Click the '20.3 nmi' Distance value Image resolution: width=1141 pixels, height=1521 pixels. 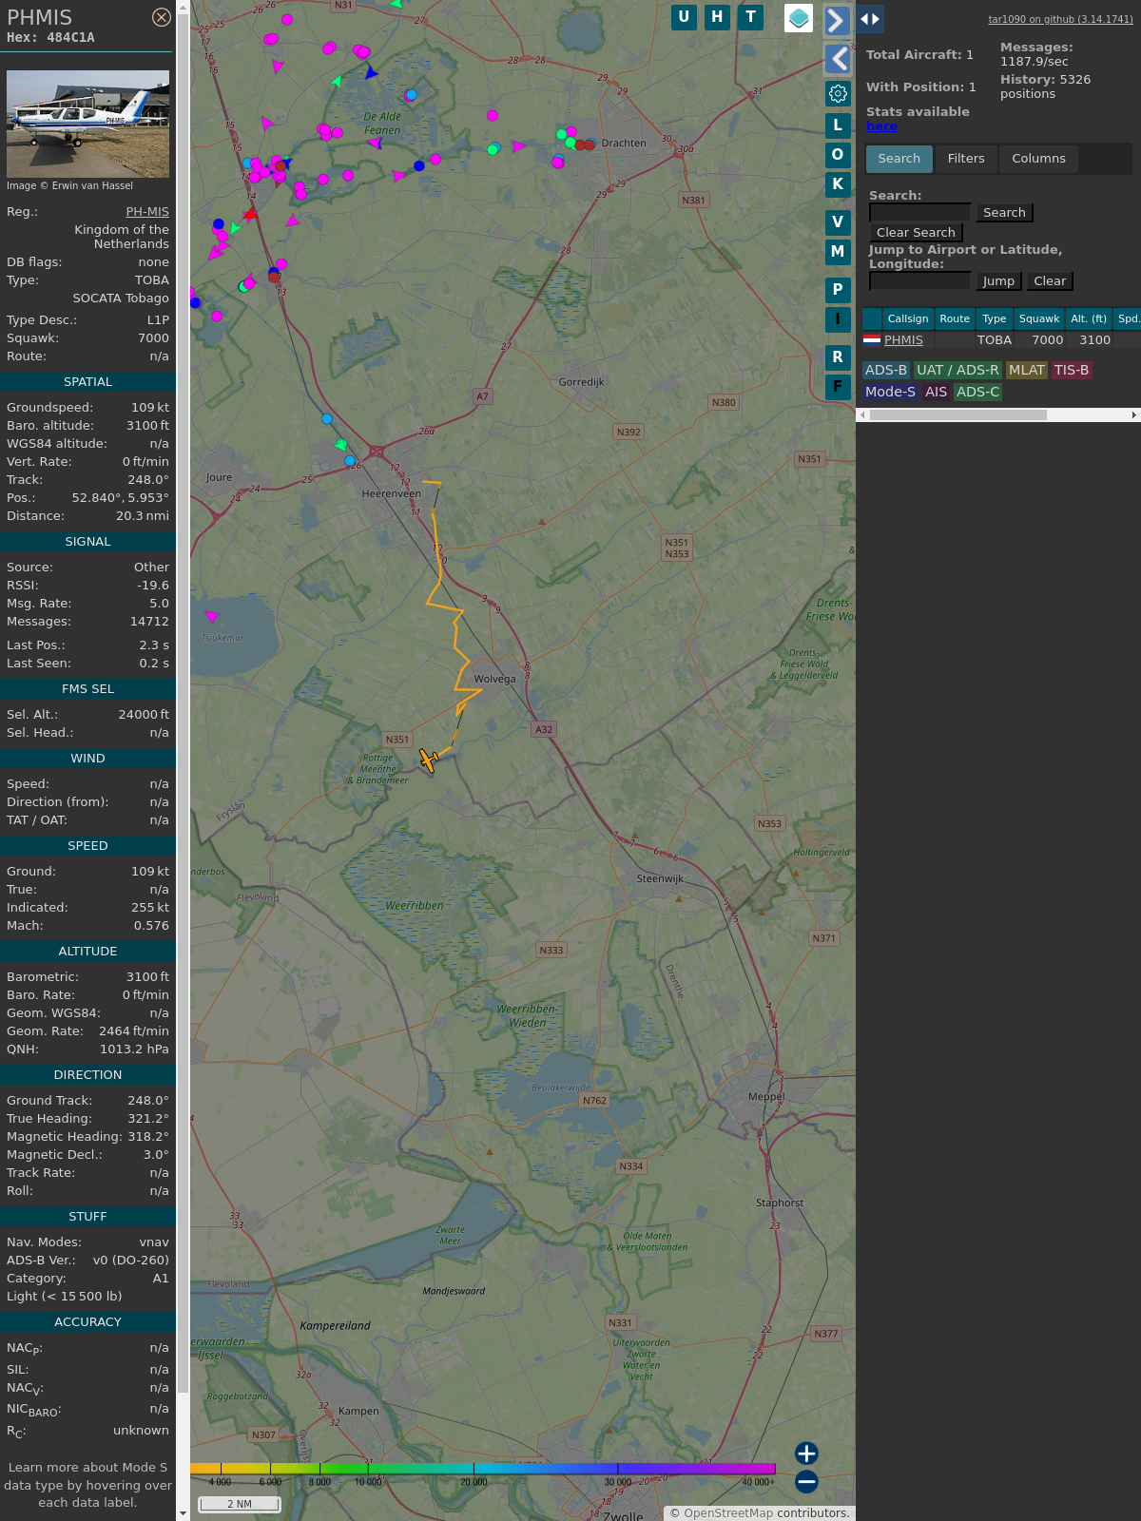(x=143, y=516)
